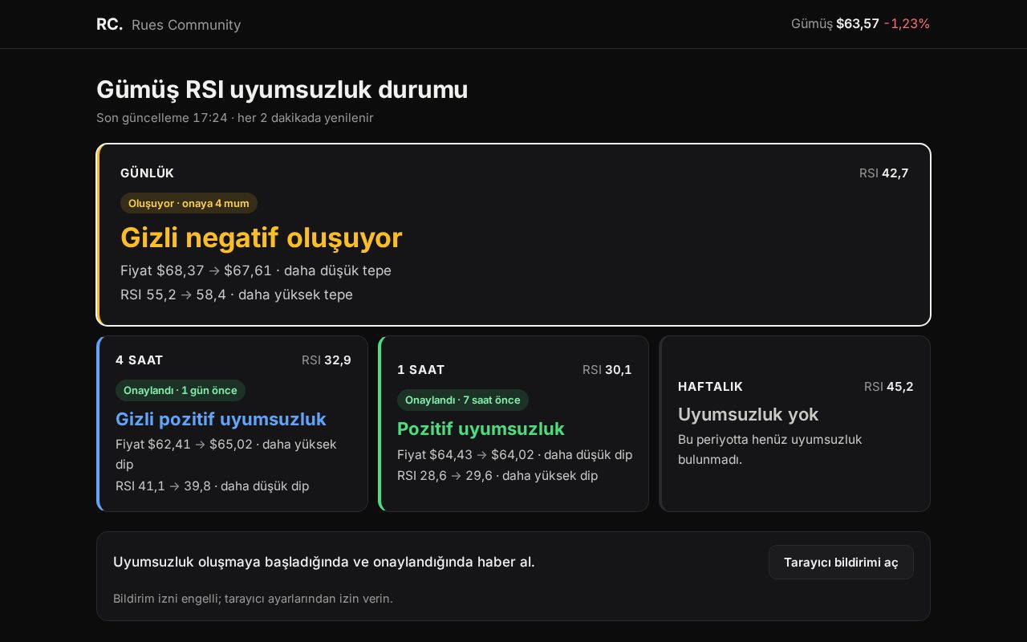The height and width of the screenshot is (642, 1027).
Task: Click the RSI 28,6 → 29,6 line
Action: (x=497, y=475)
